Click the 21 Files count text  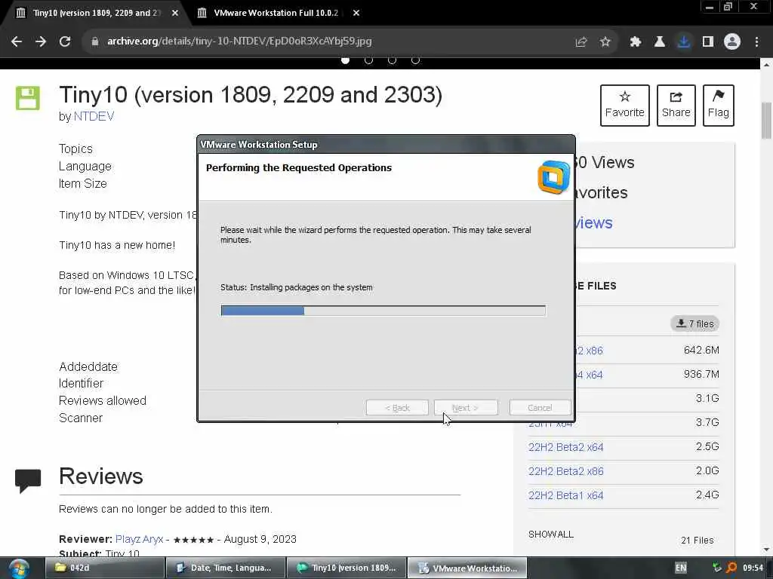tap(697, 540)
